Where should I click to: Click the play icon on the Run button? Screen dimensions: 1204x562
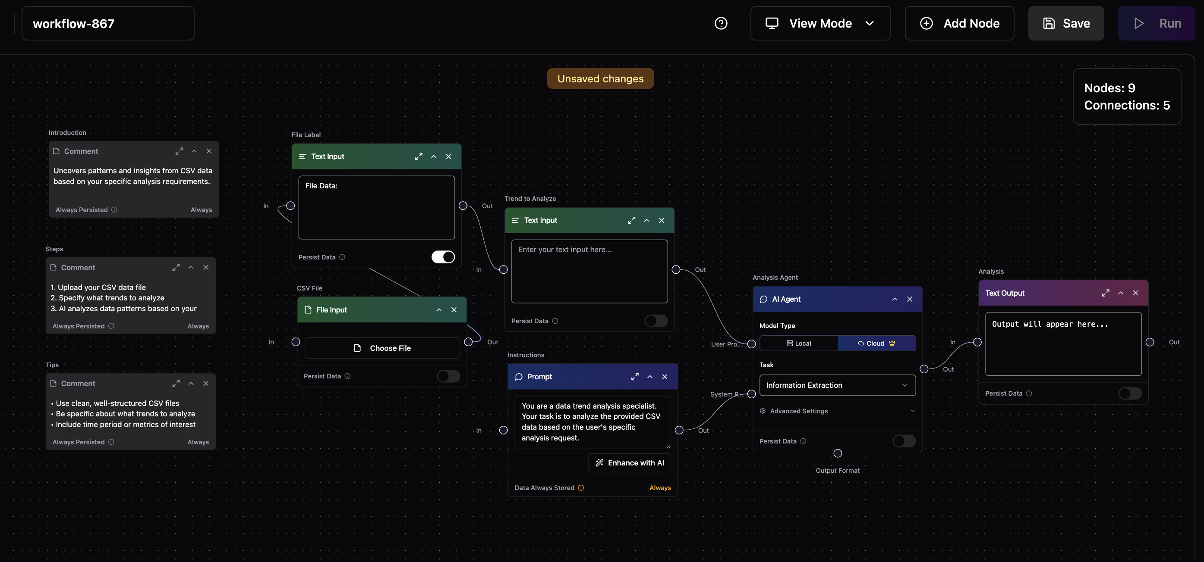[x=1139, y=23]
